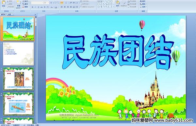This screenshot has width=196, height=126.
Task: Click the Paste clipboard icon
Action: [x=4, y=3]
